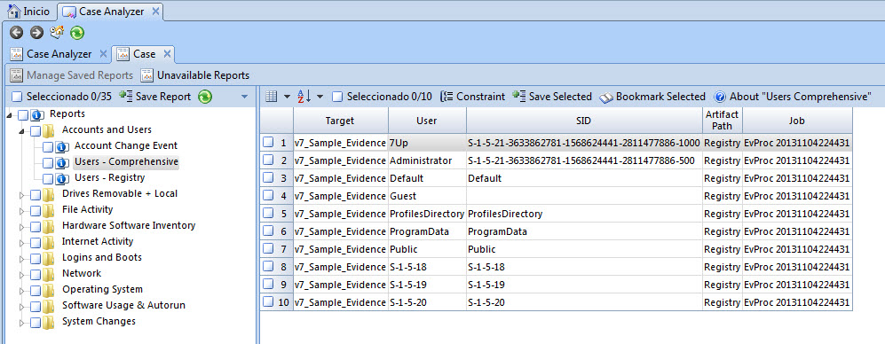Sort by the SID column header
This screenshot has width=885, height=344.
pyautogui.click(x=584, y=121)
